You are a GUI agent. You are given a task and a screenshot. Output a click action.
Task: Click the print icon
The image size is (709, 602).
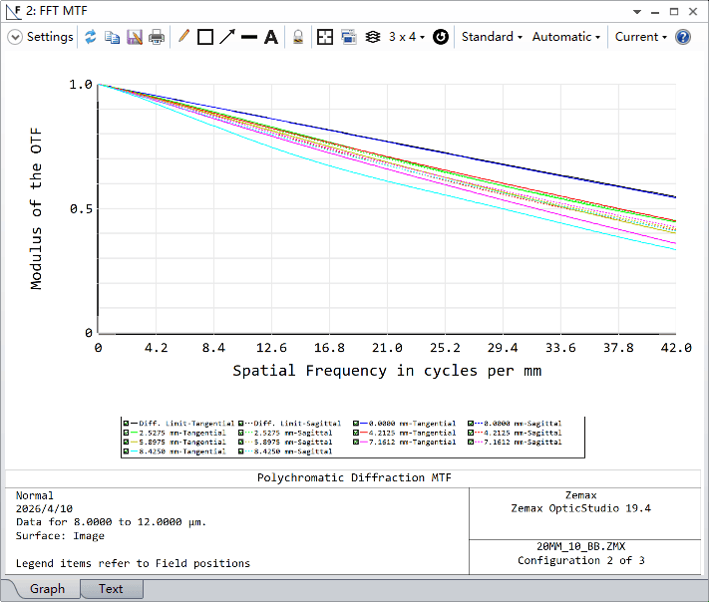click(x=157, y=37)
